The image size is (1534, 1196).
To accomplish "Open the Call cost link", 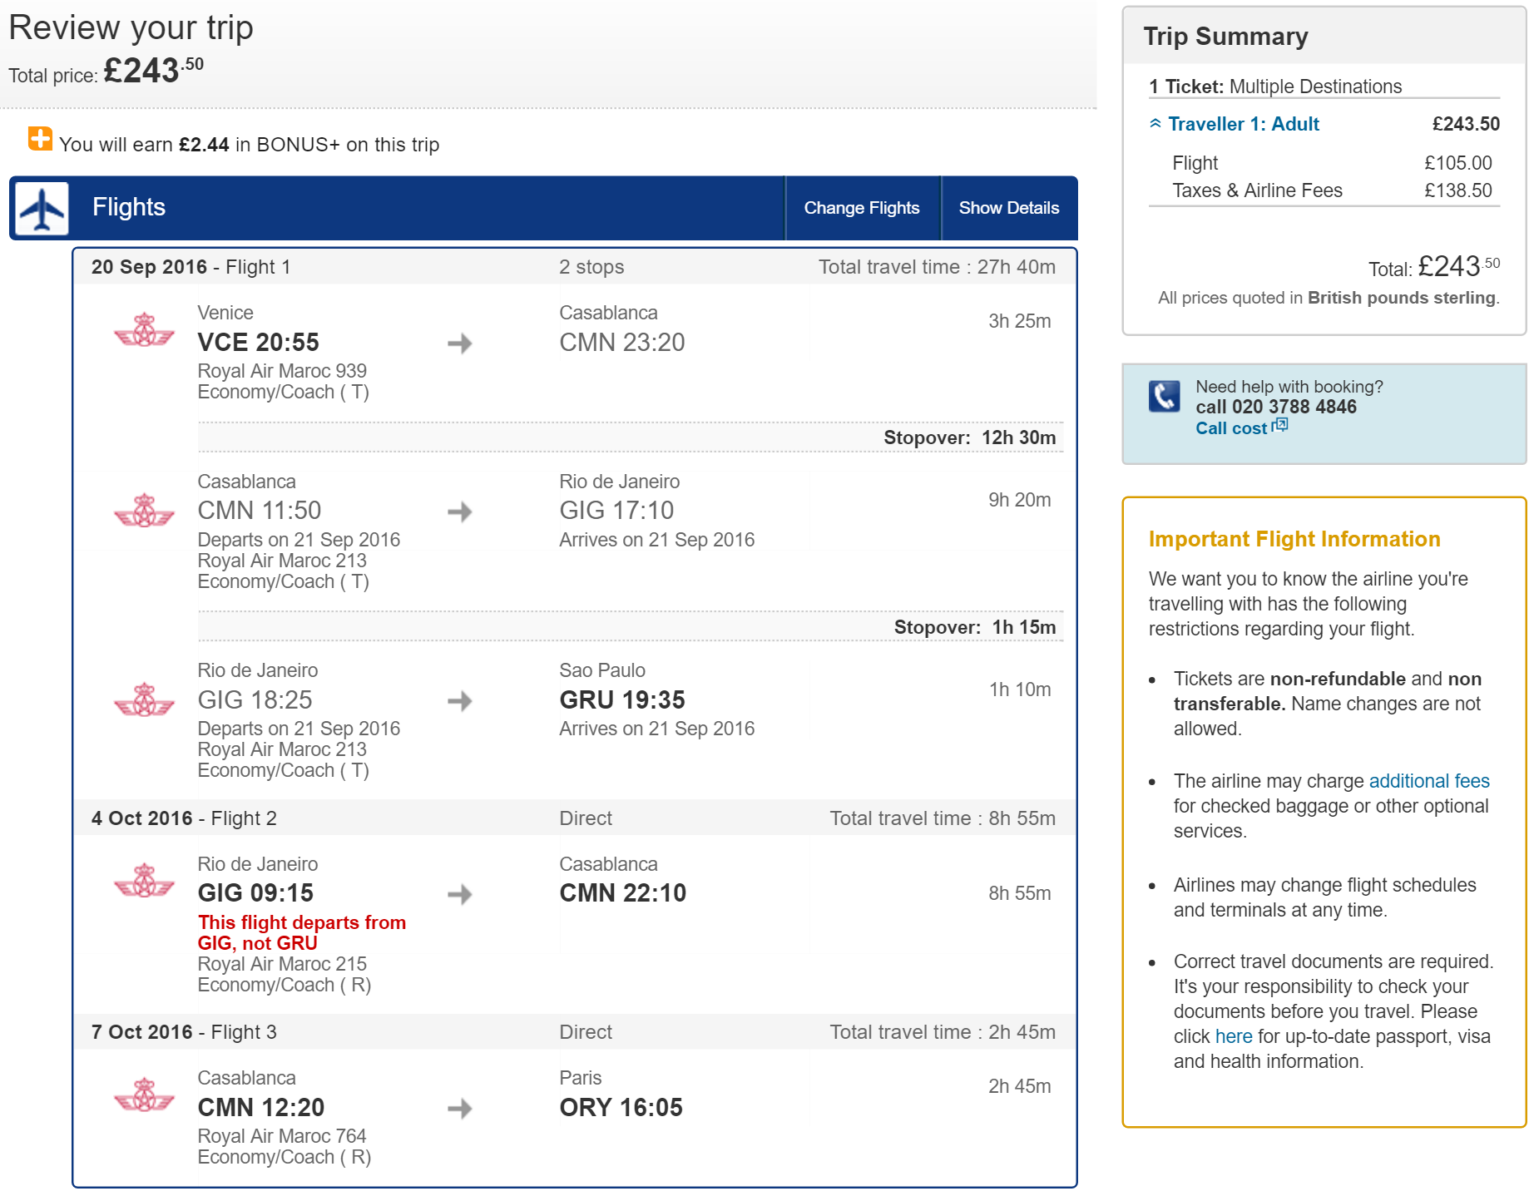I will [x=1231, y=428].
